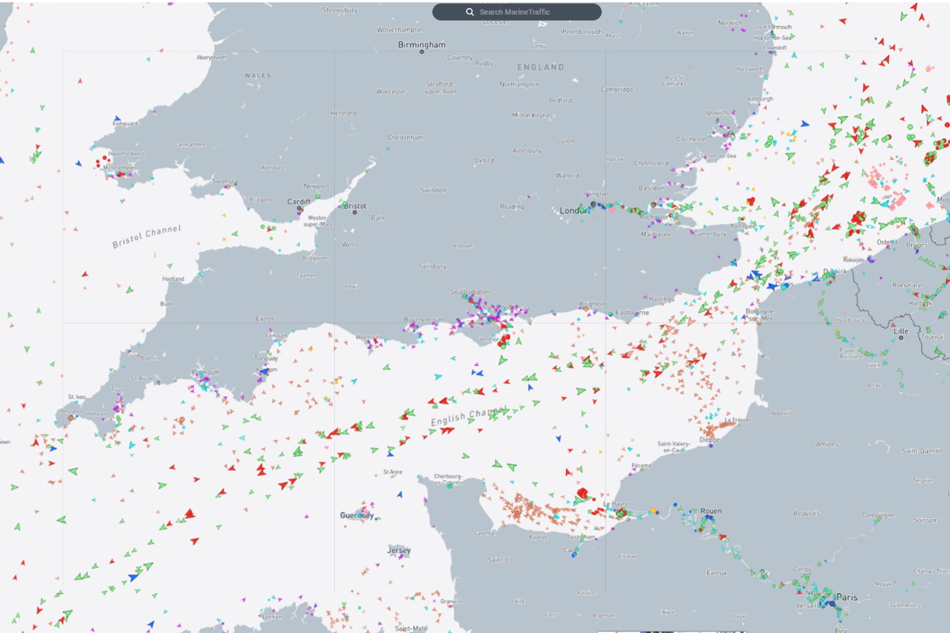Select blue vessel south of English Channel label
This screenshot has height=633, width=950.
point(558,438)
